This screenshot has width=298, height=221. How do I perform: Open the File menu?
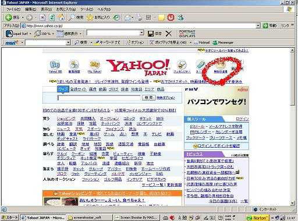tap(13, 9)
